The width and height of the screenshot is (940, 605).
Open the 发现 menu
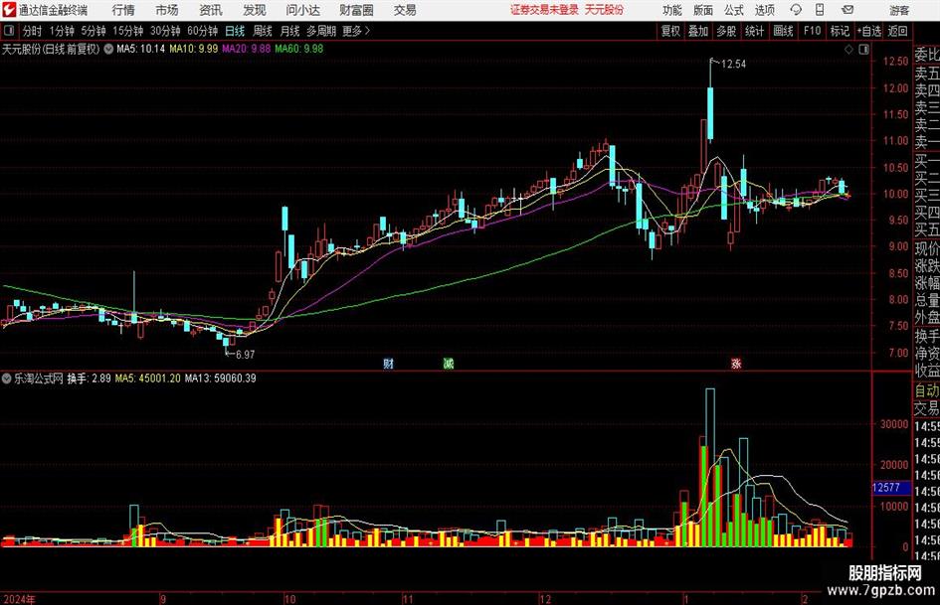pos(255,10)
